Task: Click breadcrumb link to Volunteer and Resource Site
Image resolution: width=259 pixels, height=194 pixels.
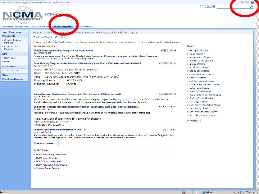Action: click(75, 32)
